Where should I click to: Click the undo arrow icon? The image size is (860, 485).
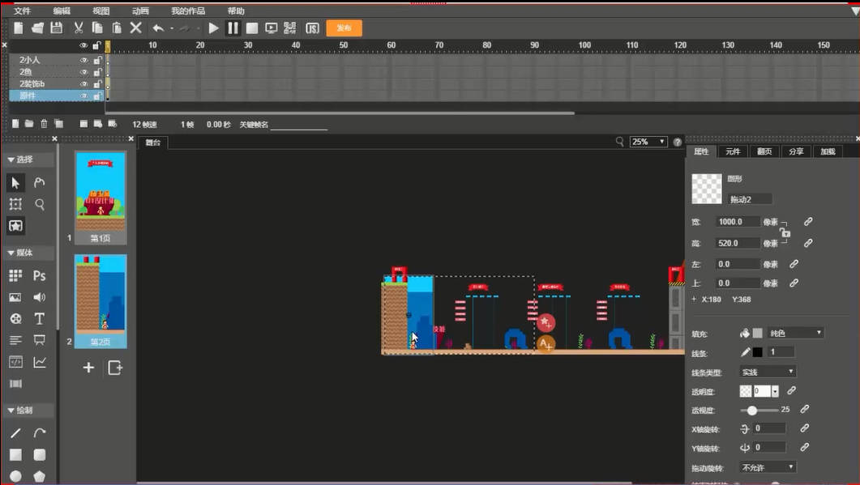(x=159, y=28)
